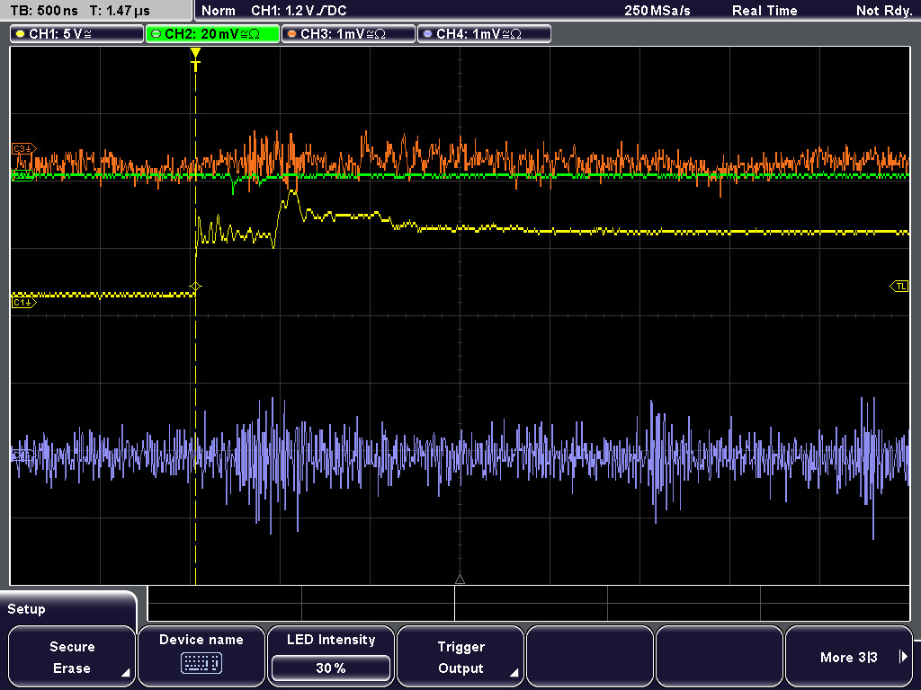Click the submenu corner arrow on Secure Erase
This screenshot has height=690, width=921.
pos(126,673)
